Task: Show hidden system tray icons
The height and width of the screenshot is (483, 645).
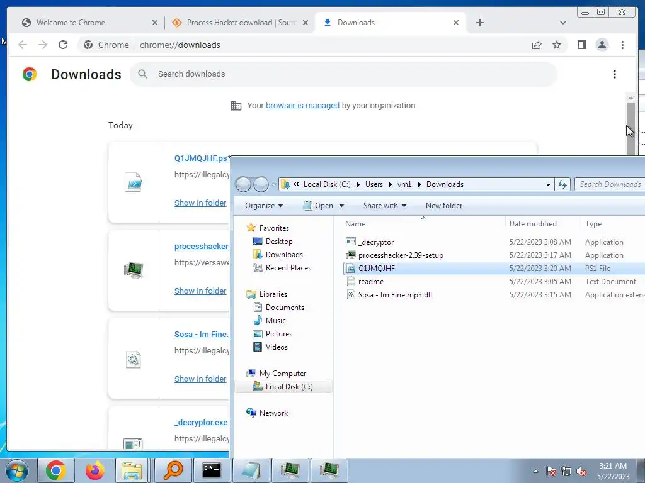Action: point(535,472)
